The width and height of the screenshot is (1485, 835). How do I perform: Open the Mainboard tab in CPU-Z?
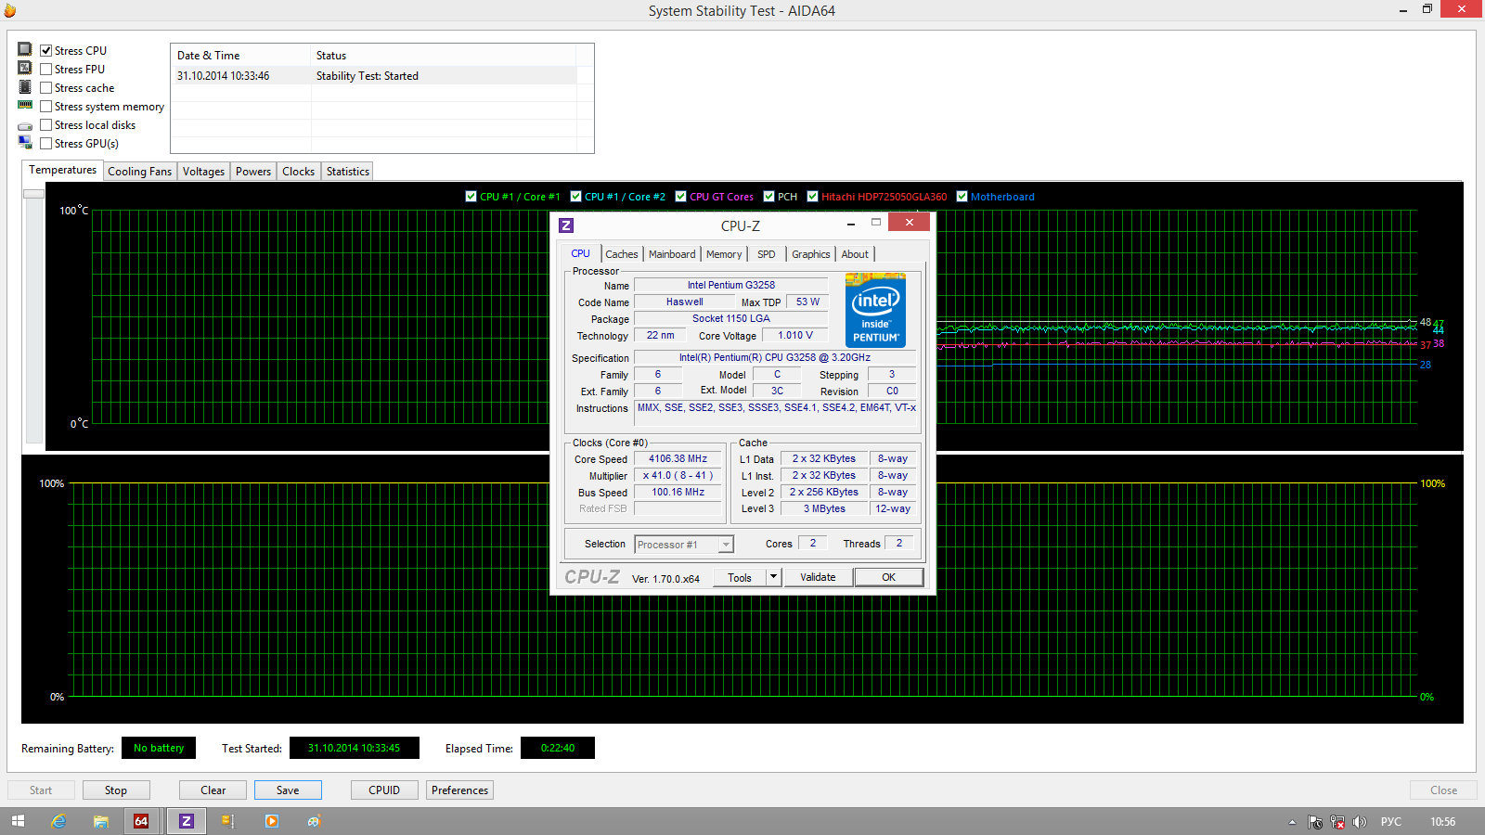pyautogui.click(x=672, y=254)
